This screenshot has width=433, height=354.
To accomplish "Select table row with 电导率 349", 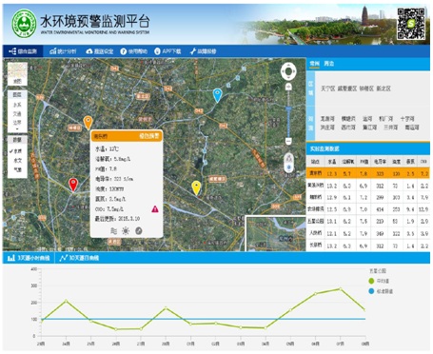I will [368, 233].
